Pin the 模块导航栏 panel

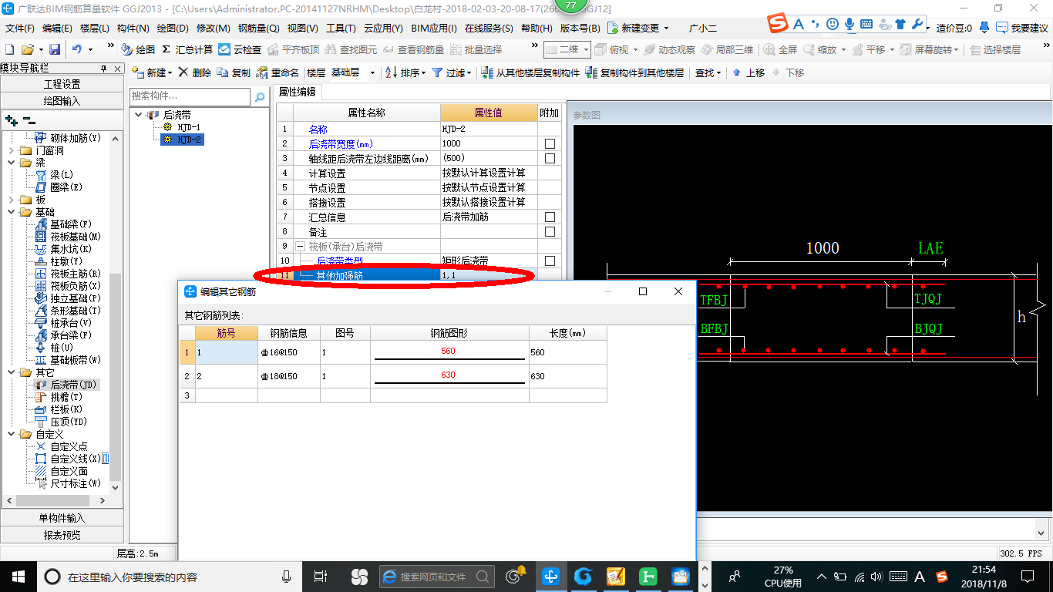point(104,69)
